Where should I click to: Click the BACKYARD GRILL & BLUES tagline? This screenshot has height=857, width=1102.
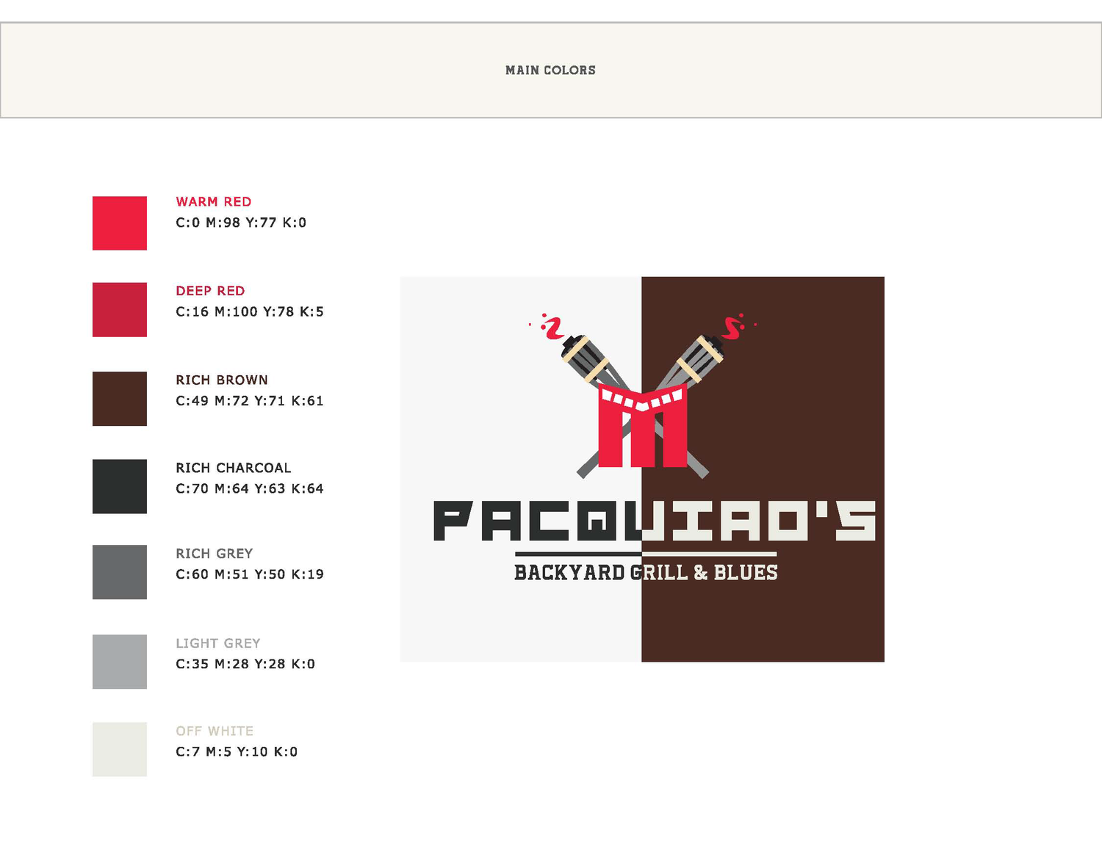[x=646, y=572]
